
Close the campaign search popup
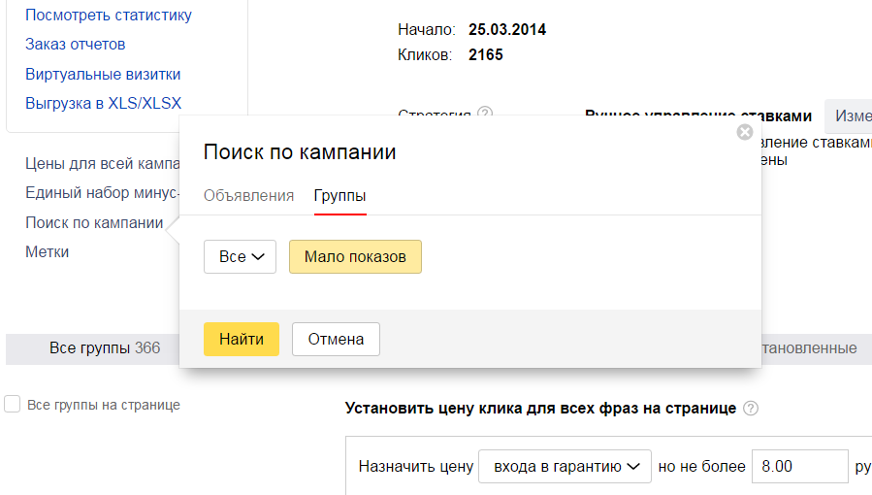click(x=745, y=132)
